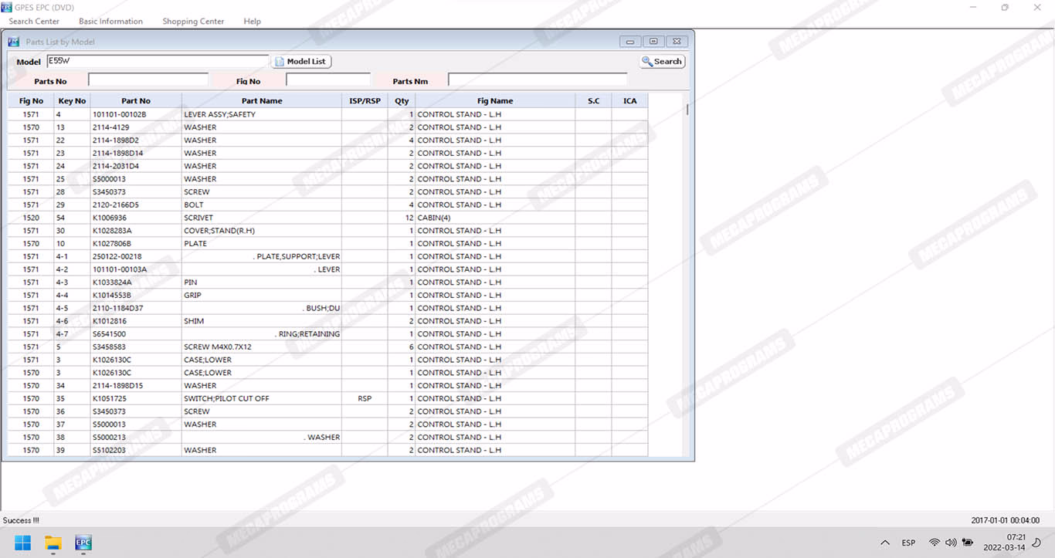
Task: Open the volume control in system tray
Action: (951, 543)
